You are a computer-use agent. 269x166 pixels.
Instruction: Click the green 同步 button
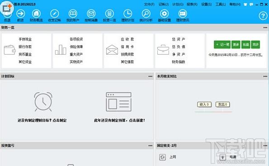[x=255, y=45]
